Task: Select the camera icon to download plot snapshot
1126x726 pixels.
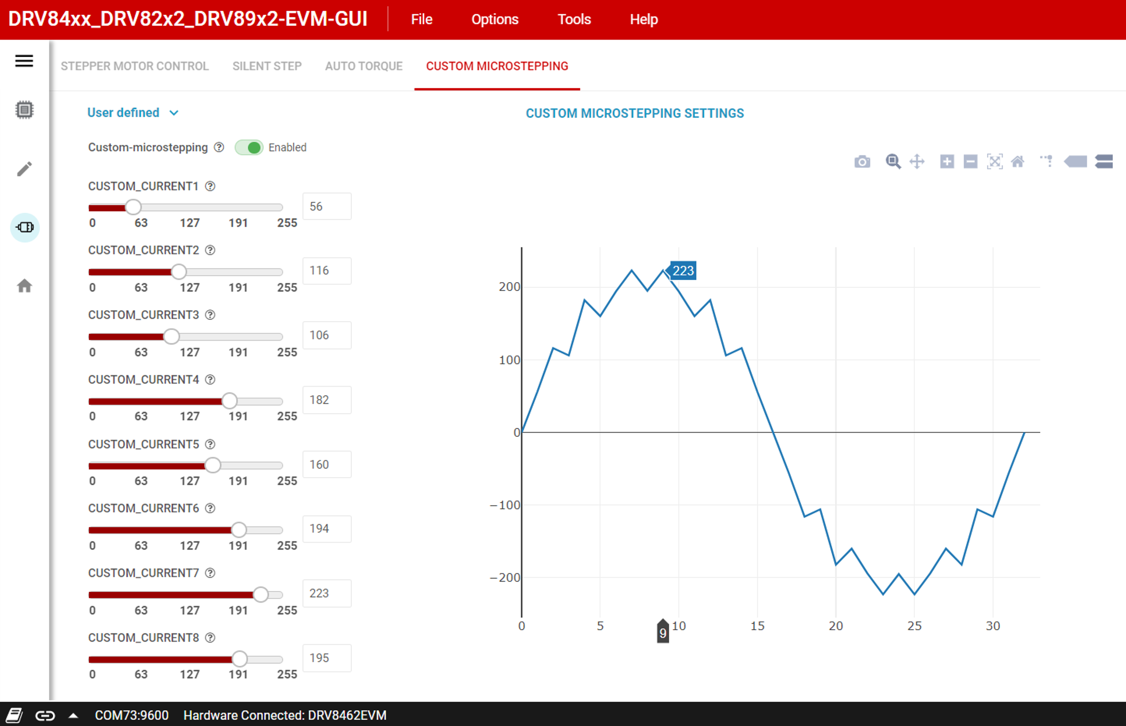Action: (862, 162)
